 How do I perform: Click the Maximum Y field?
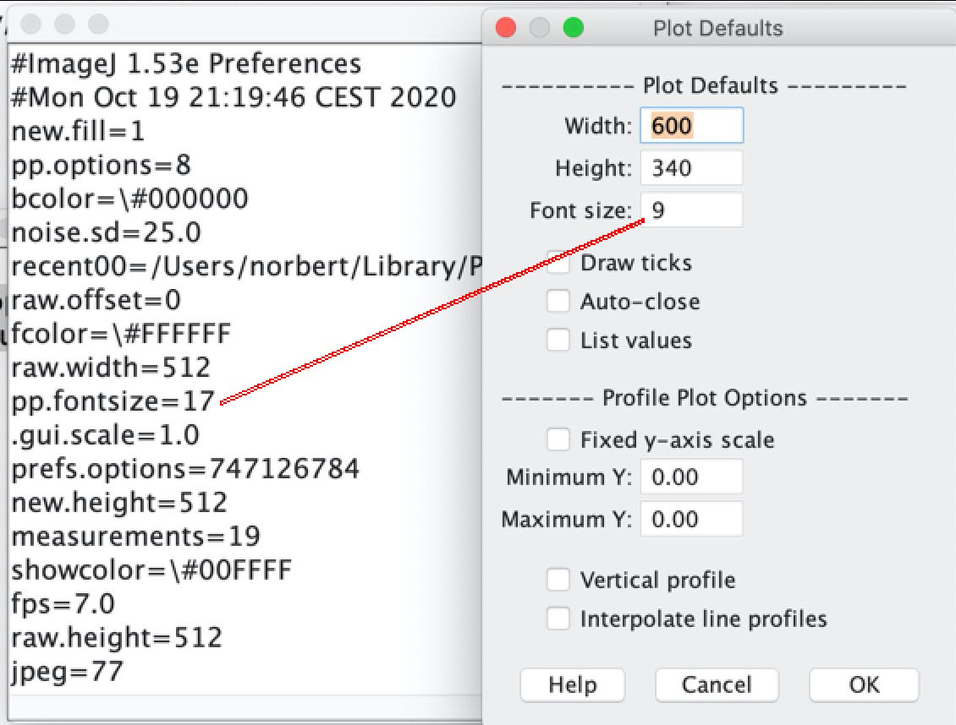point(691,519)
